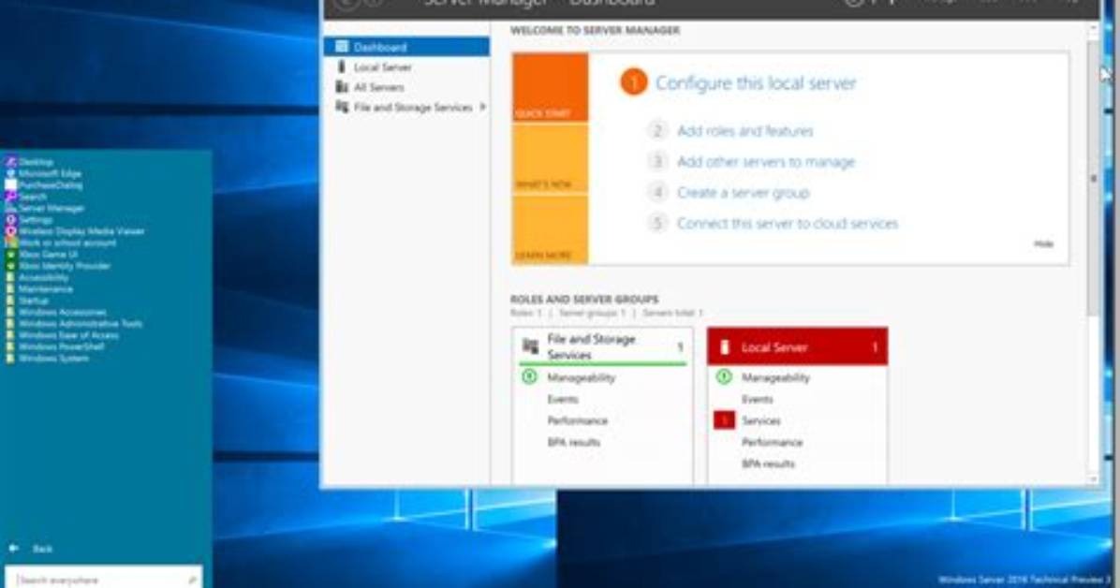
Task: Click the Server Manager dashboard vertical scrollbar
Action: pyautogui.click(x=1093, y=254)
